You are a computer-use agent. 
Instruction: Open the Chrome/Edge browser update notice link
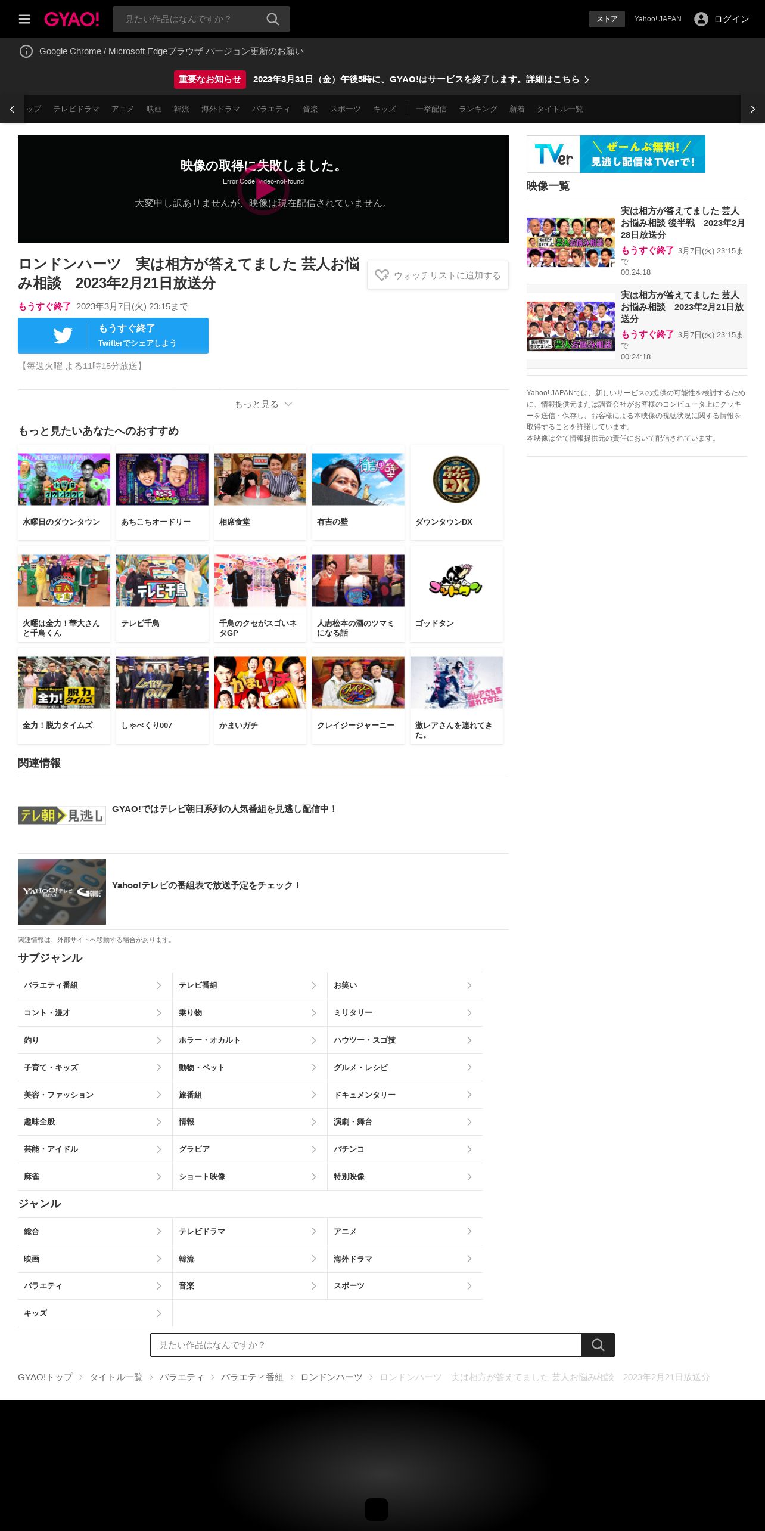172,51
